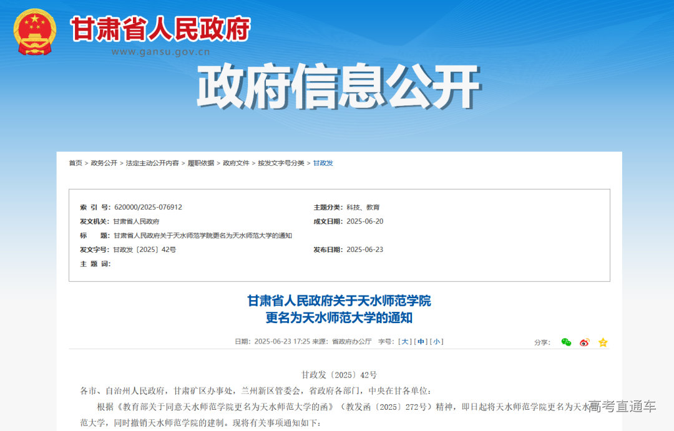Image resolution: width=674 pixels, height=431 pixels.
Task: Click the 分享 share label
Action: click(543, 342)
